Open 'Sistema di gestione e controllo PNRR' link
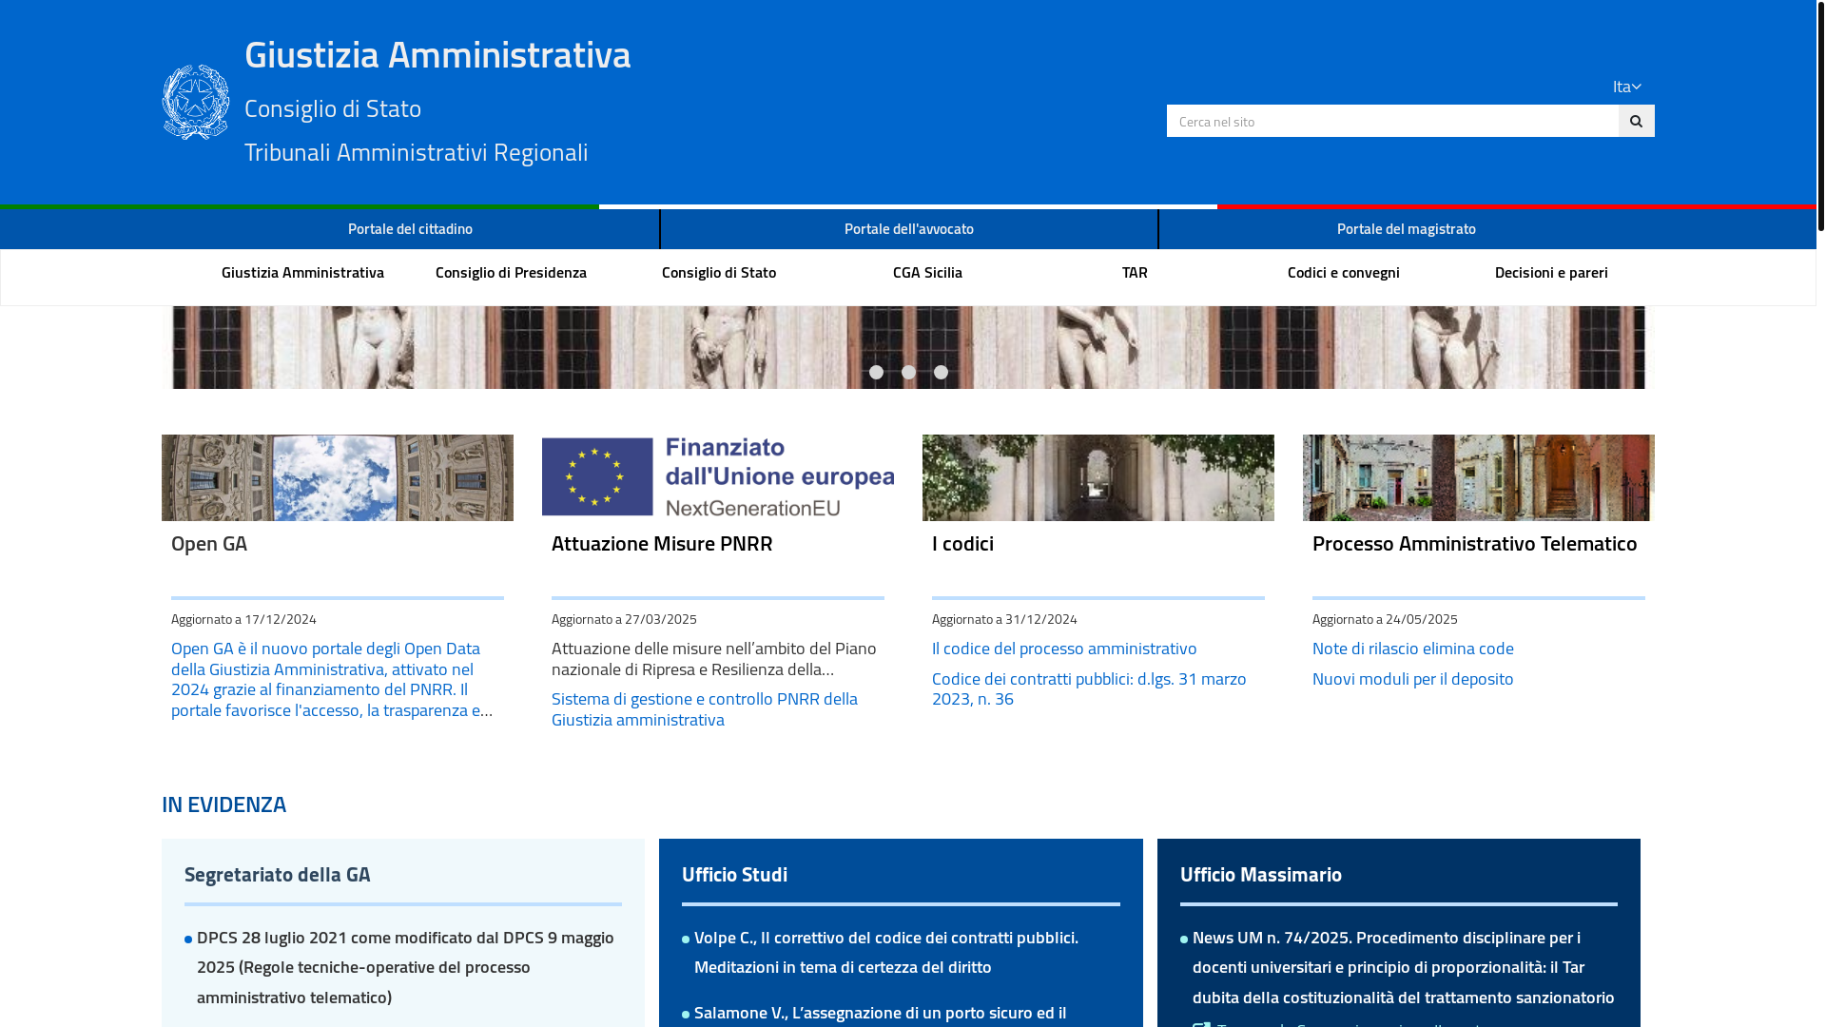Image resolution: width=1826 pixels, height=1027 pixels. tap(705, 709)
